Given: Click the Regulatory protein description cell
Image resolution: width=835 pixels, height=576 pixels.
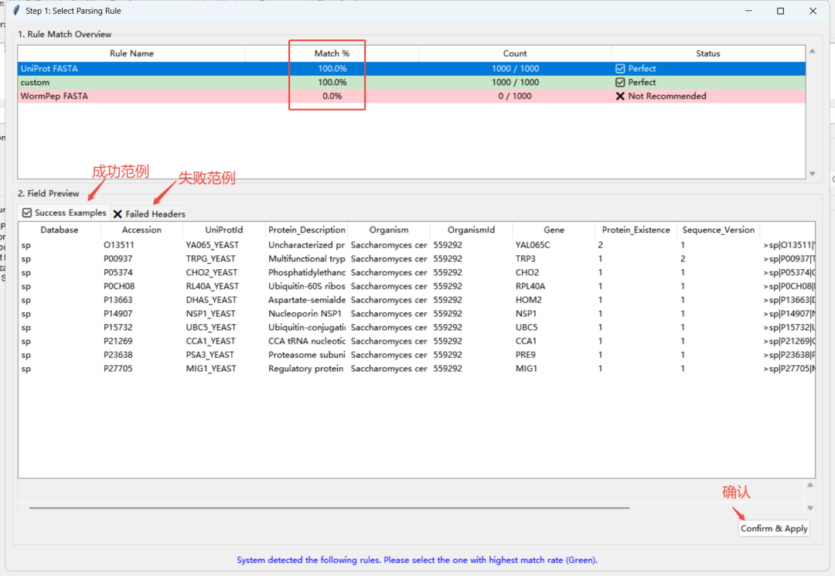Looking at the screenshot, I should tap(305, 369).
